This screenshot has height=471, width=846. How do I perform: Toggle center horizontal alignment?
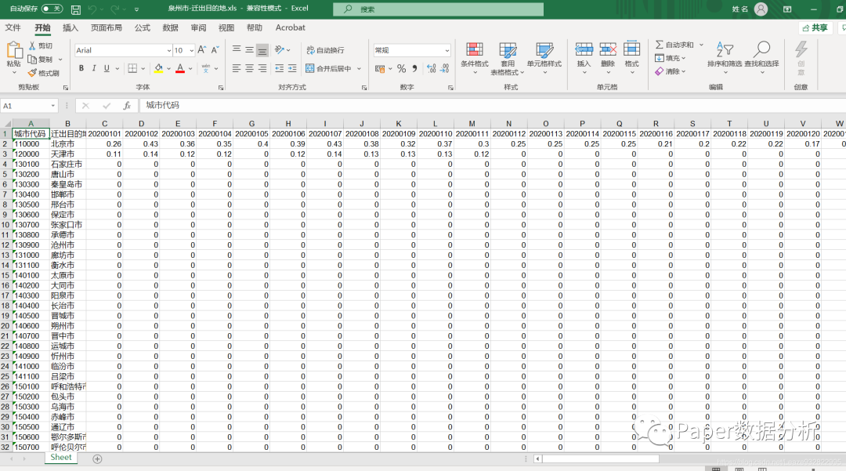tap(249, 68)
